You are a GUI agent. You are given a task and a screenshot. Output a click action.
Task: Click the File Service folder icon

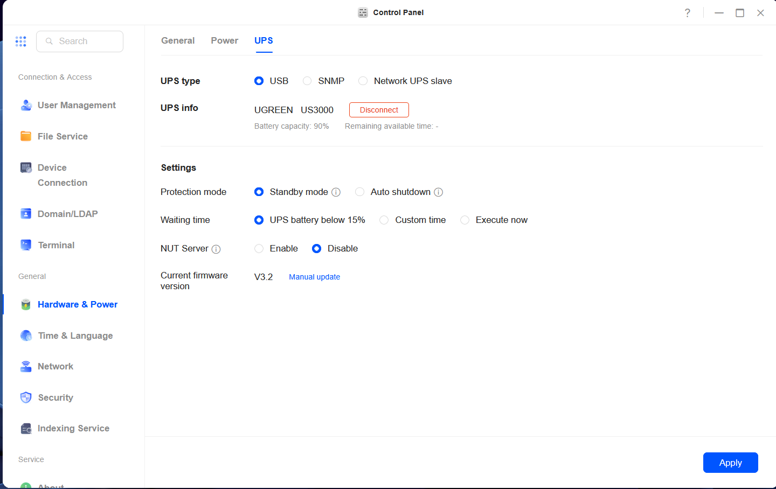(x=26, y=136)
